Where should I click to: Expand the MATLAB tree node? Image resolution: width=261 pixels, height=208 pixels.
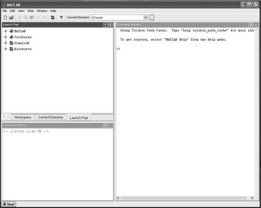click(5, 31)
